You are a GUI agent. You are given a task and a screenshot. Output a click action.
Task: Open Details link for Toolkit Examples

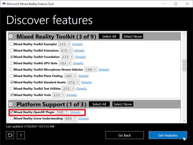click(77, 44)
